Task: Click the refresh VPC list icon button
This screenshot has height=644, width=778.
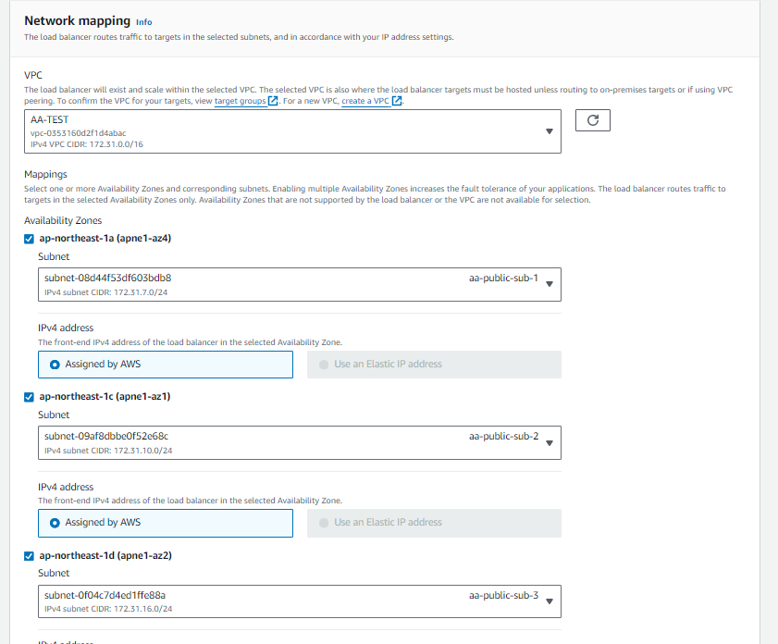Action: click(x=592, y=120)
